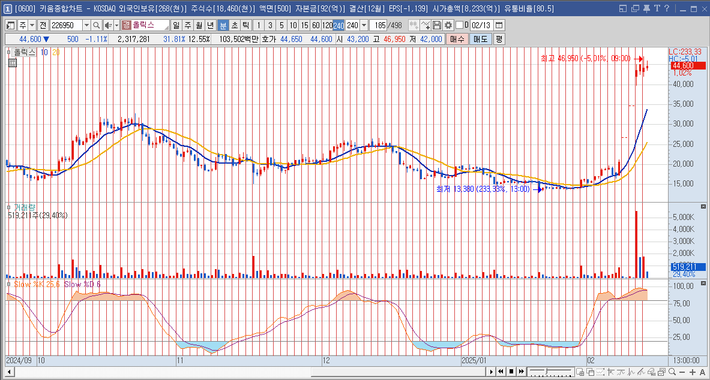Click the horizontal scrollbar left arrow
Viewport: 710px width, 380px height.
coord(9,372)
